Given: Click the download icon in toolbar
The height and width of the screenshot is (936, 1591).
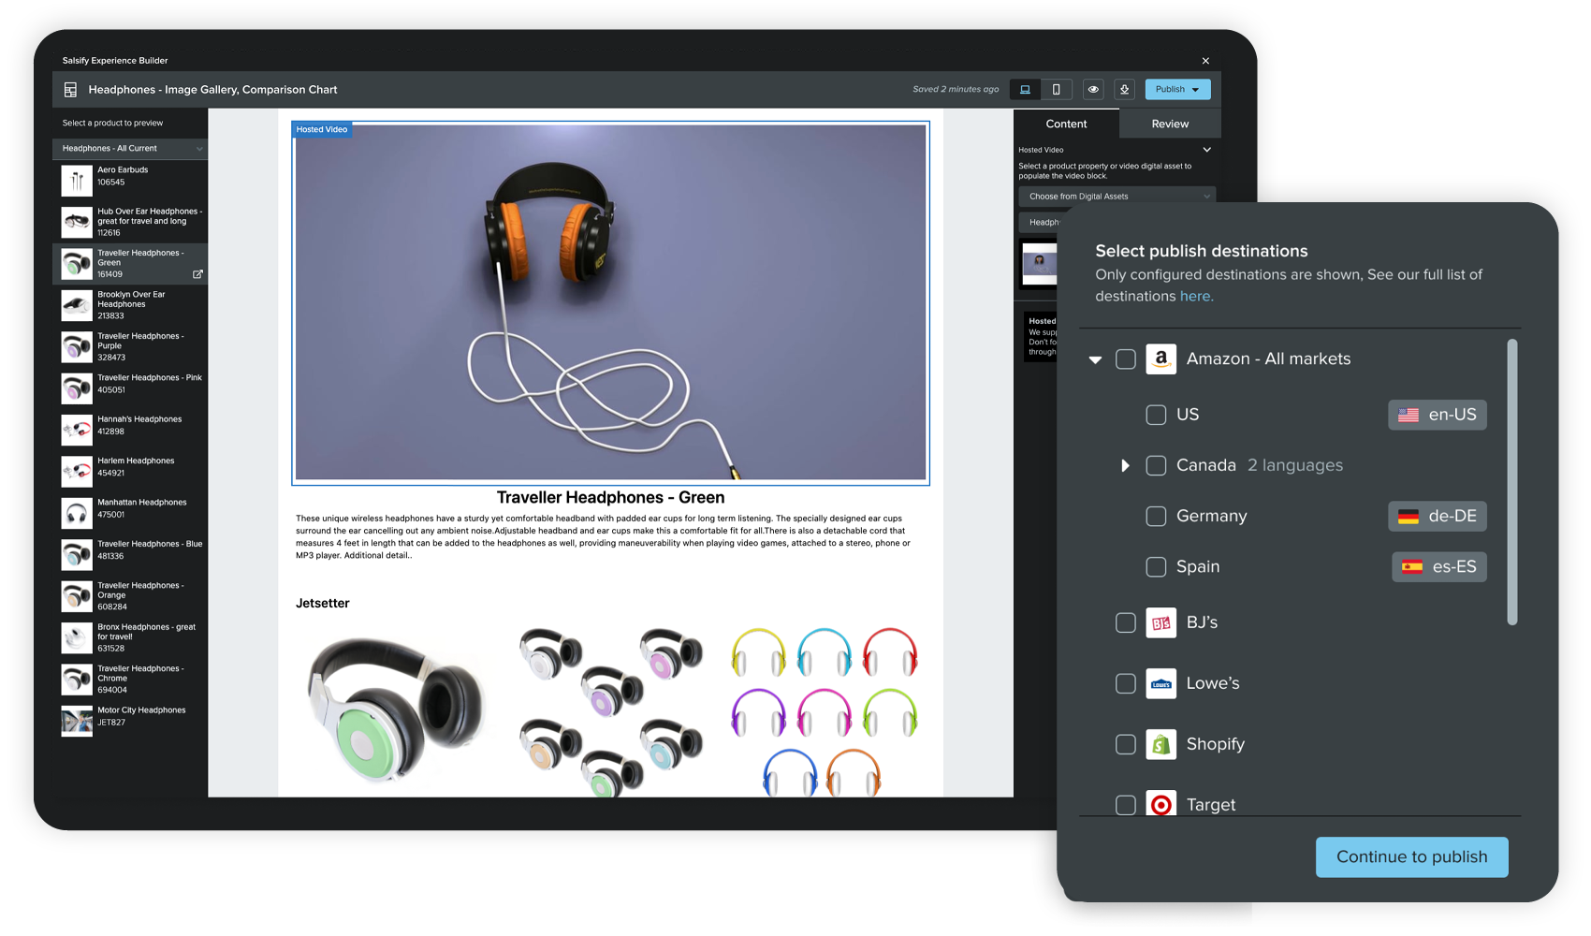Looking at the screenshot, I should coord(1124,90).
